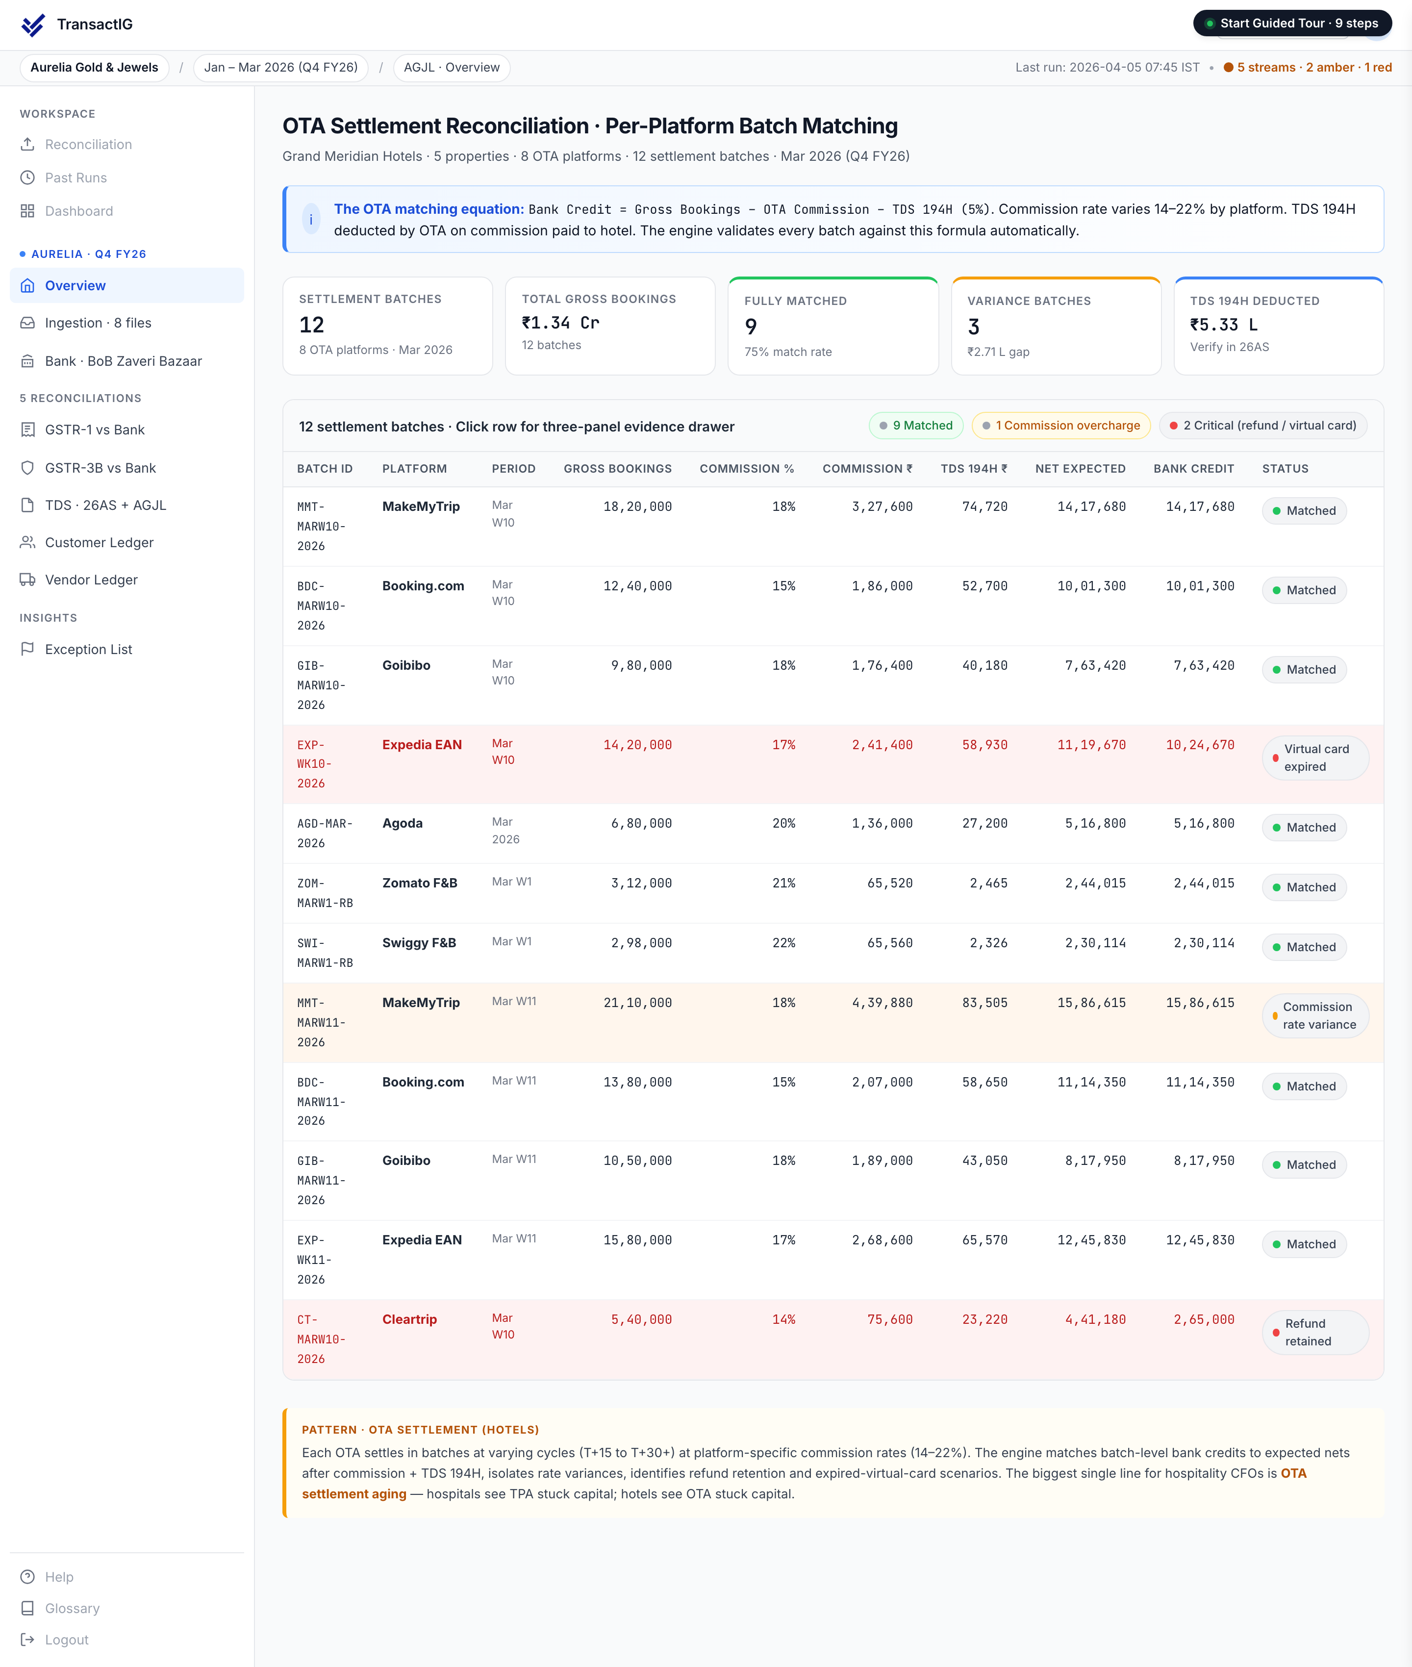The width and height of the screenshot is (1412, 1667).
Task: Open batch row MMT-MARW11-2026
Action: (x=832, y=1023)
